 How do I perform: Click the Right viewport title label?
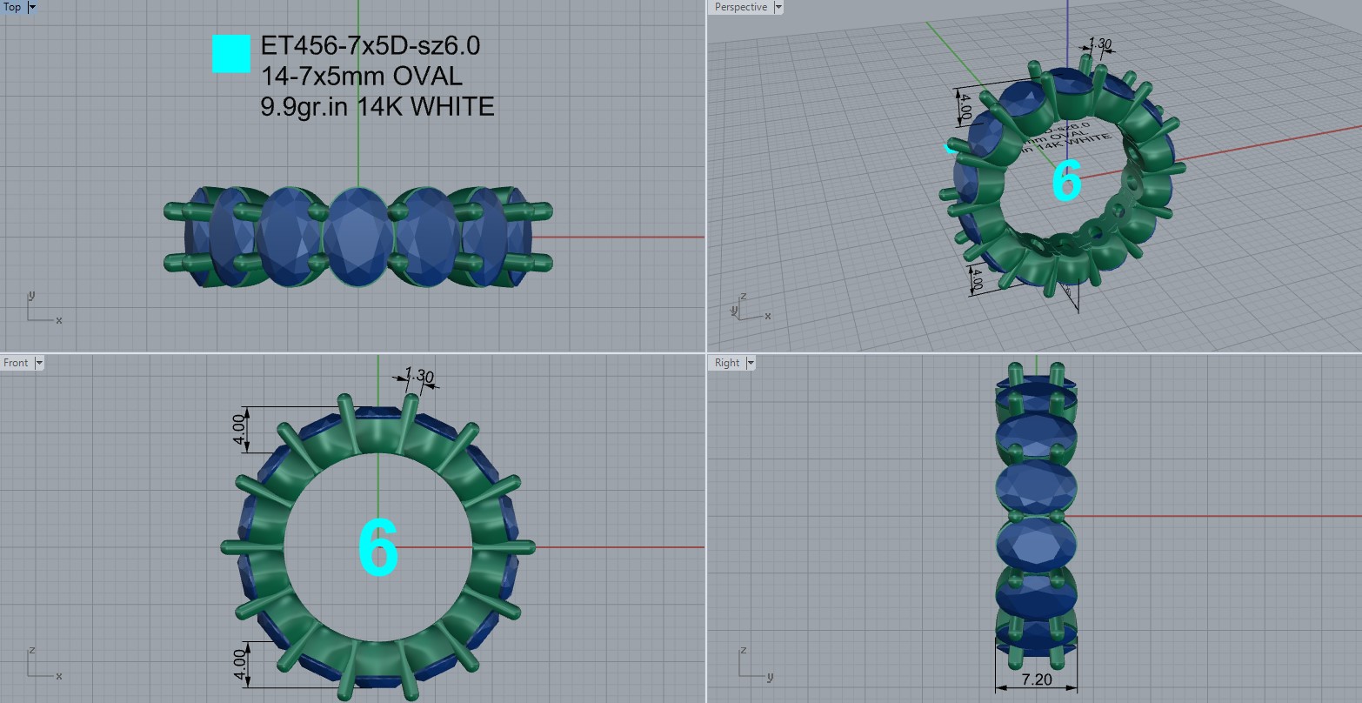pos(727,363)
